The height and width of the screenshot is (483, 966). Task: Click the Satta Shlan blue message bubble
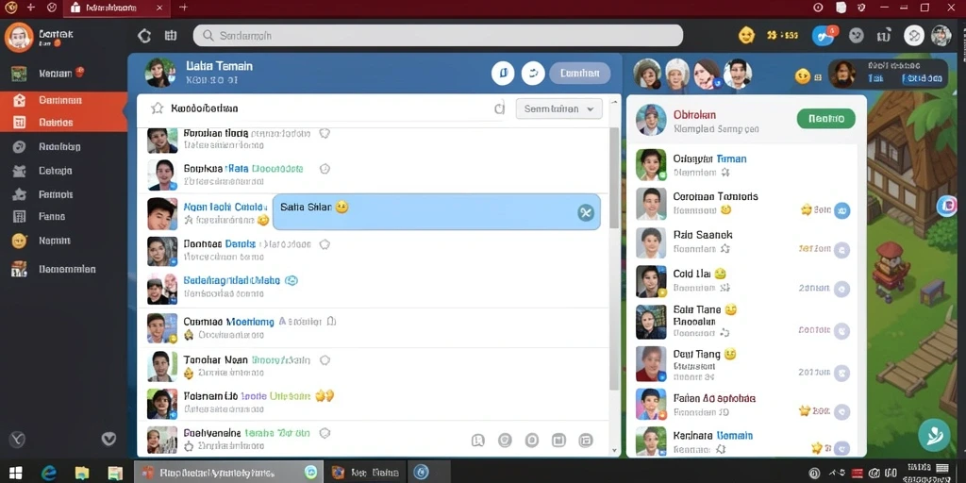click(x=436, y=212)
